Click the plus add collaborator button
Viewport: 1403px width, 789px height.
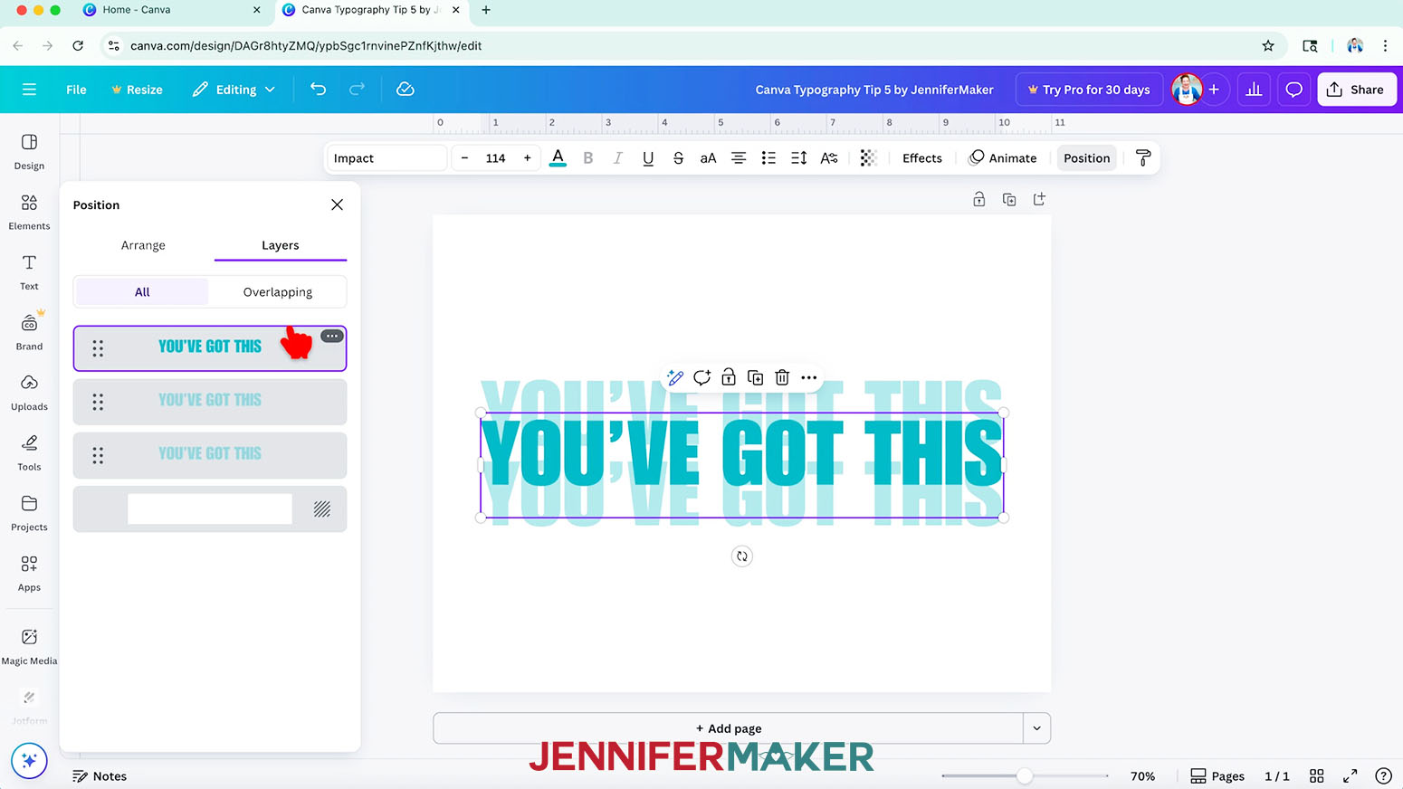point(1214,90)
